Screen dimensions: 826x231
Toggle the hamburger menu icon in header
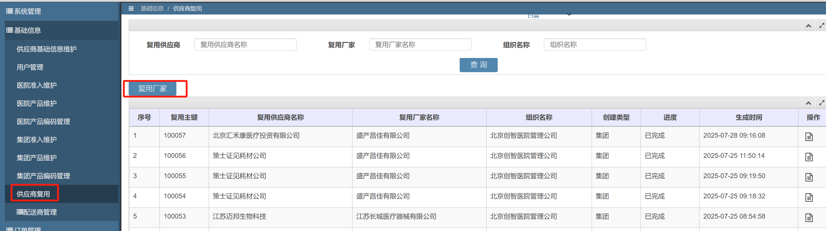click(x=131, y=9)
